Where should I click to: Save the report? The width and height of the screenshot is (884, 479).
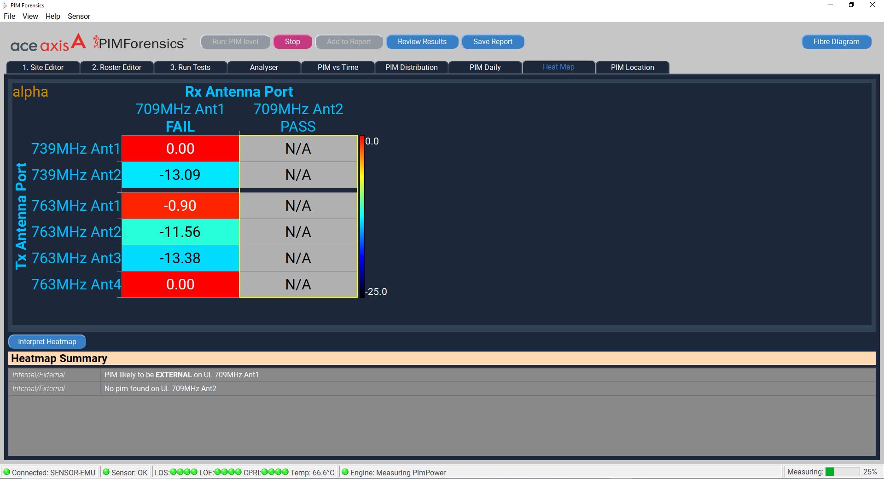point(493,42)
